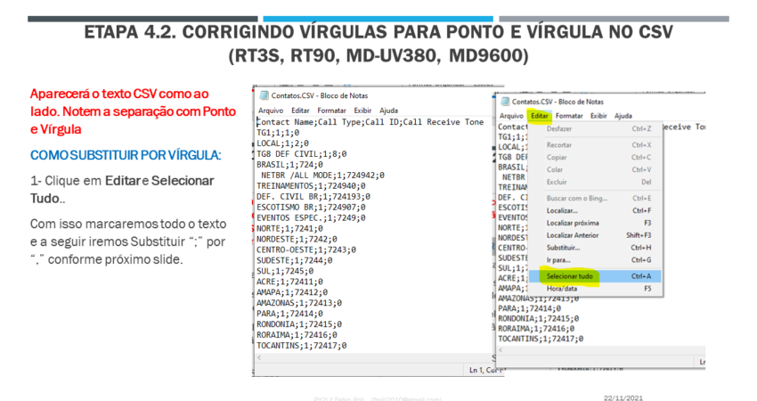Open Ajuda menu in right Notepad window
The width and height of the screenshot is (757, 401).
(623, 116)
